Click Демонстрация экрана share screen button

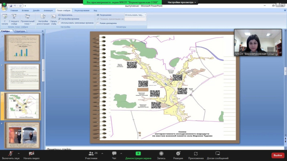(x=138, y=154)
